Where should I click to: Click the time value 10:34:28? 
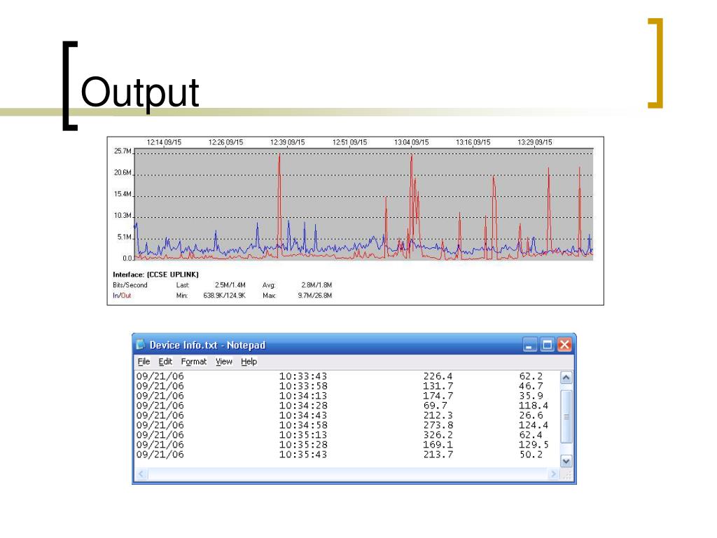(303, 406)
